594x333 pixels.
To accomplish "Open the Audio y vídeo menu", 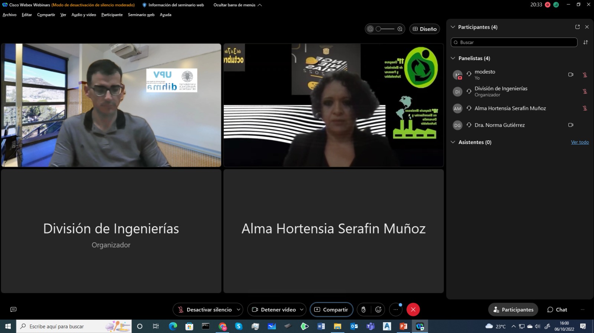I will click(x=84, y=15).
